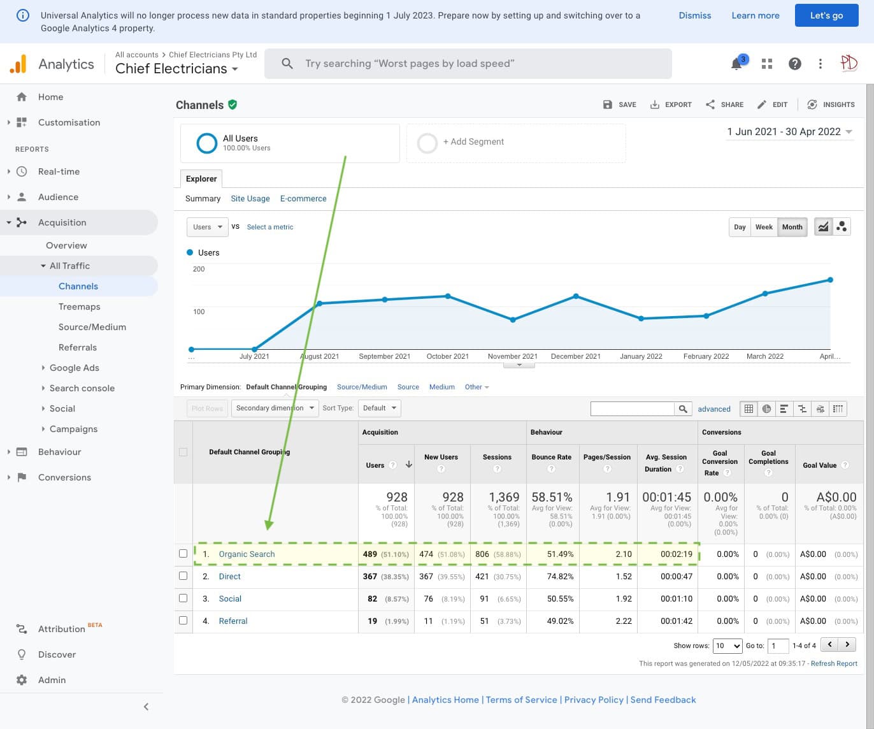Screen dimensions: 874x729
Task: Open the Show rows dropdown
Action: tap(728, 646)
